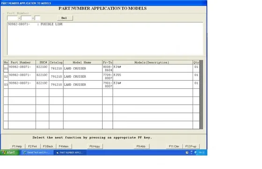Click the last short part number input box
This screenshot has width=262, height=169.
pos(37,18)
